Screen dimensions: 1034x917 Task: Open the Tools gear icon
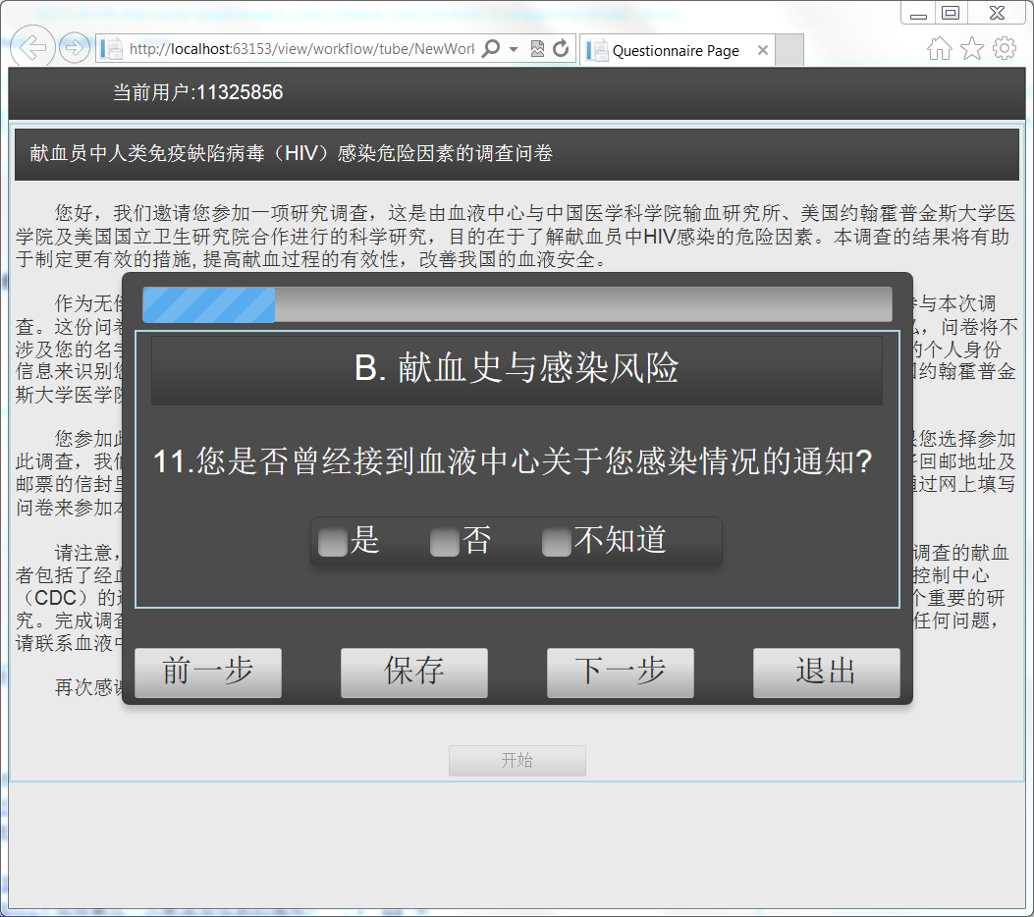click(x=1005, y=48)
